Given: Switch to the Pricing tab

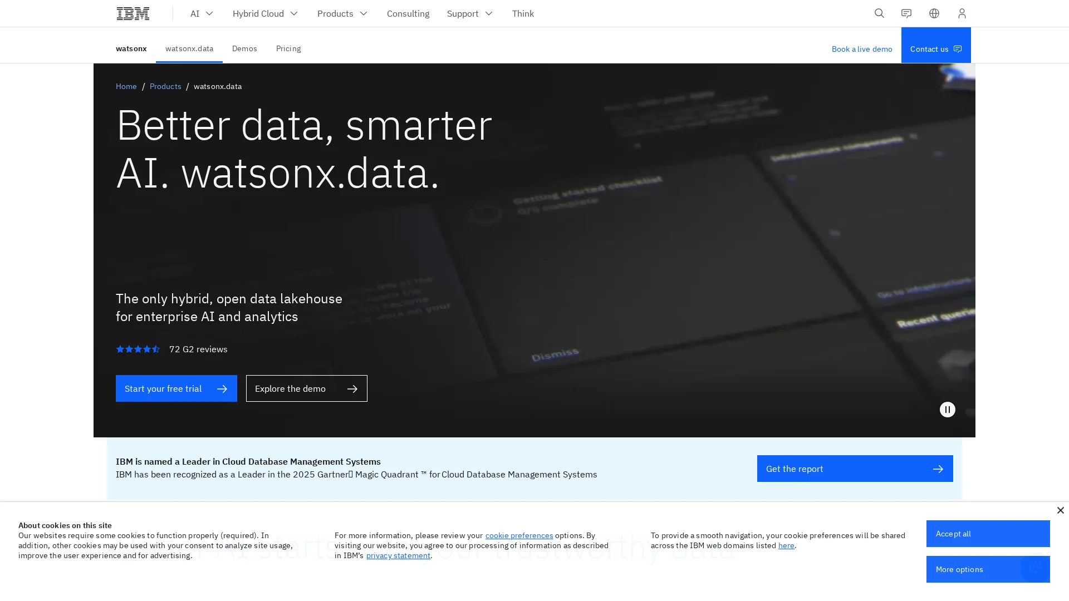Looking at the screenshot, I should (x=288, y=48).
